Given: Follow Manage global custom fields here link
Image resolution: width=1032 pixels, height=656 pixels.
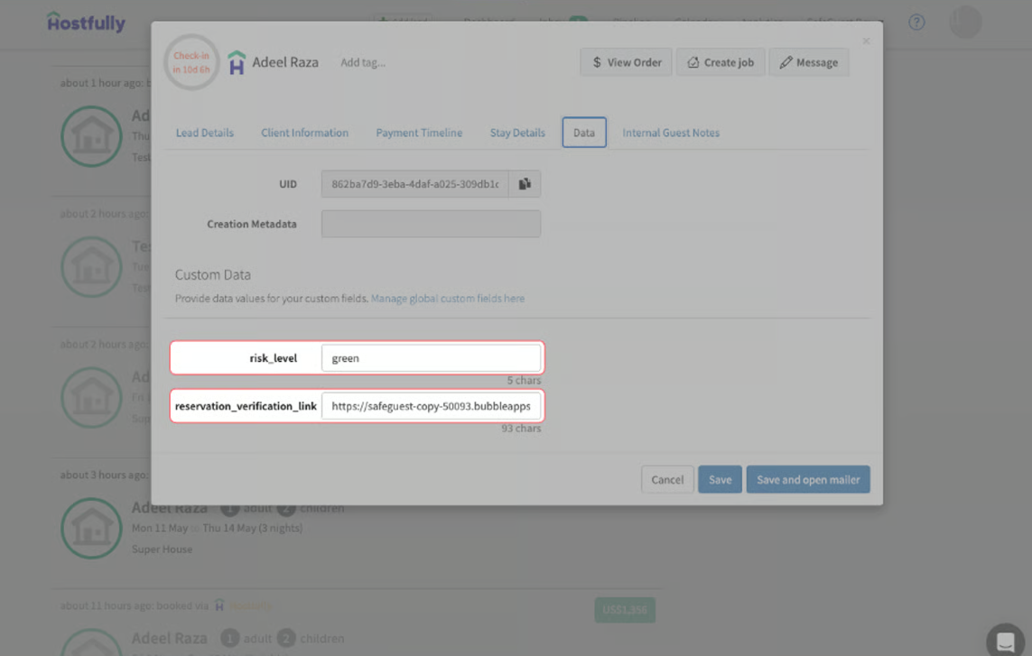Looking at the screenshot, I should click(x=448, y=299).
